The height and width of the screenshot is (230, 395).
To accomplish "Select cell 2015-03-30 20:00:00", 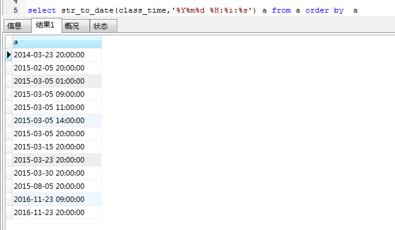I will click(x=57, y=173).
